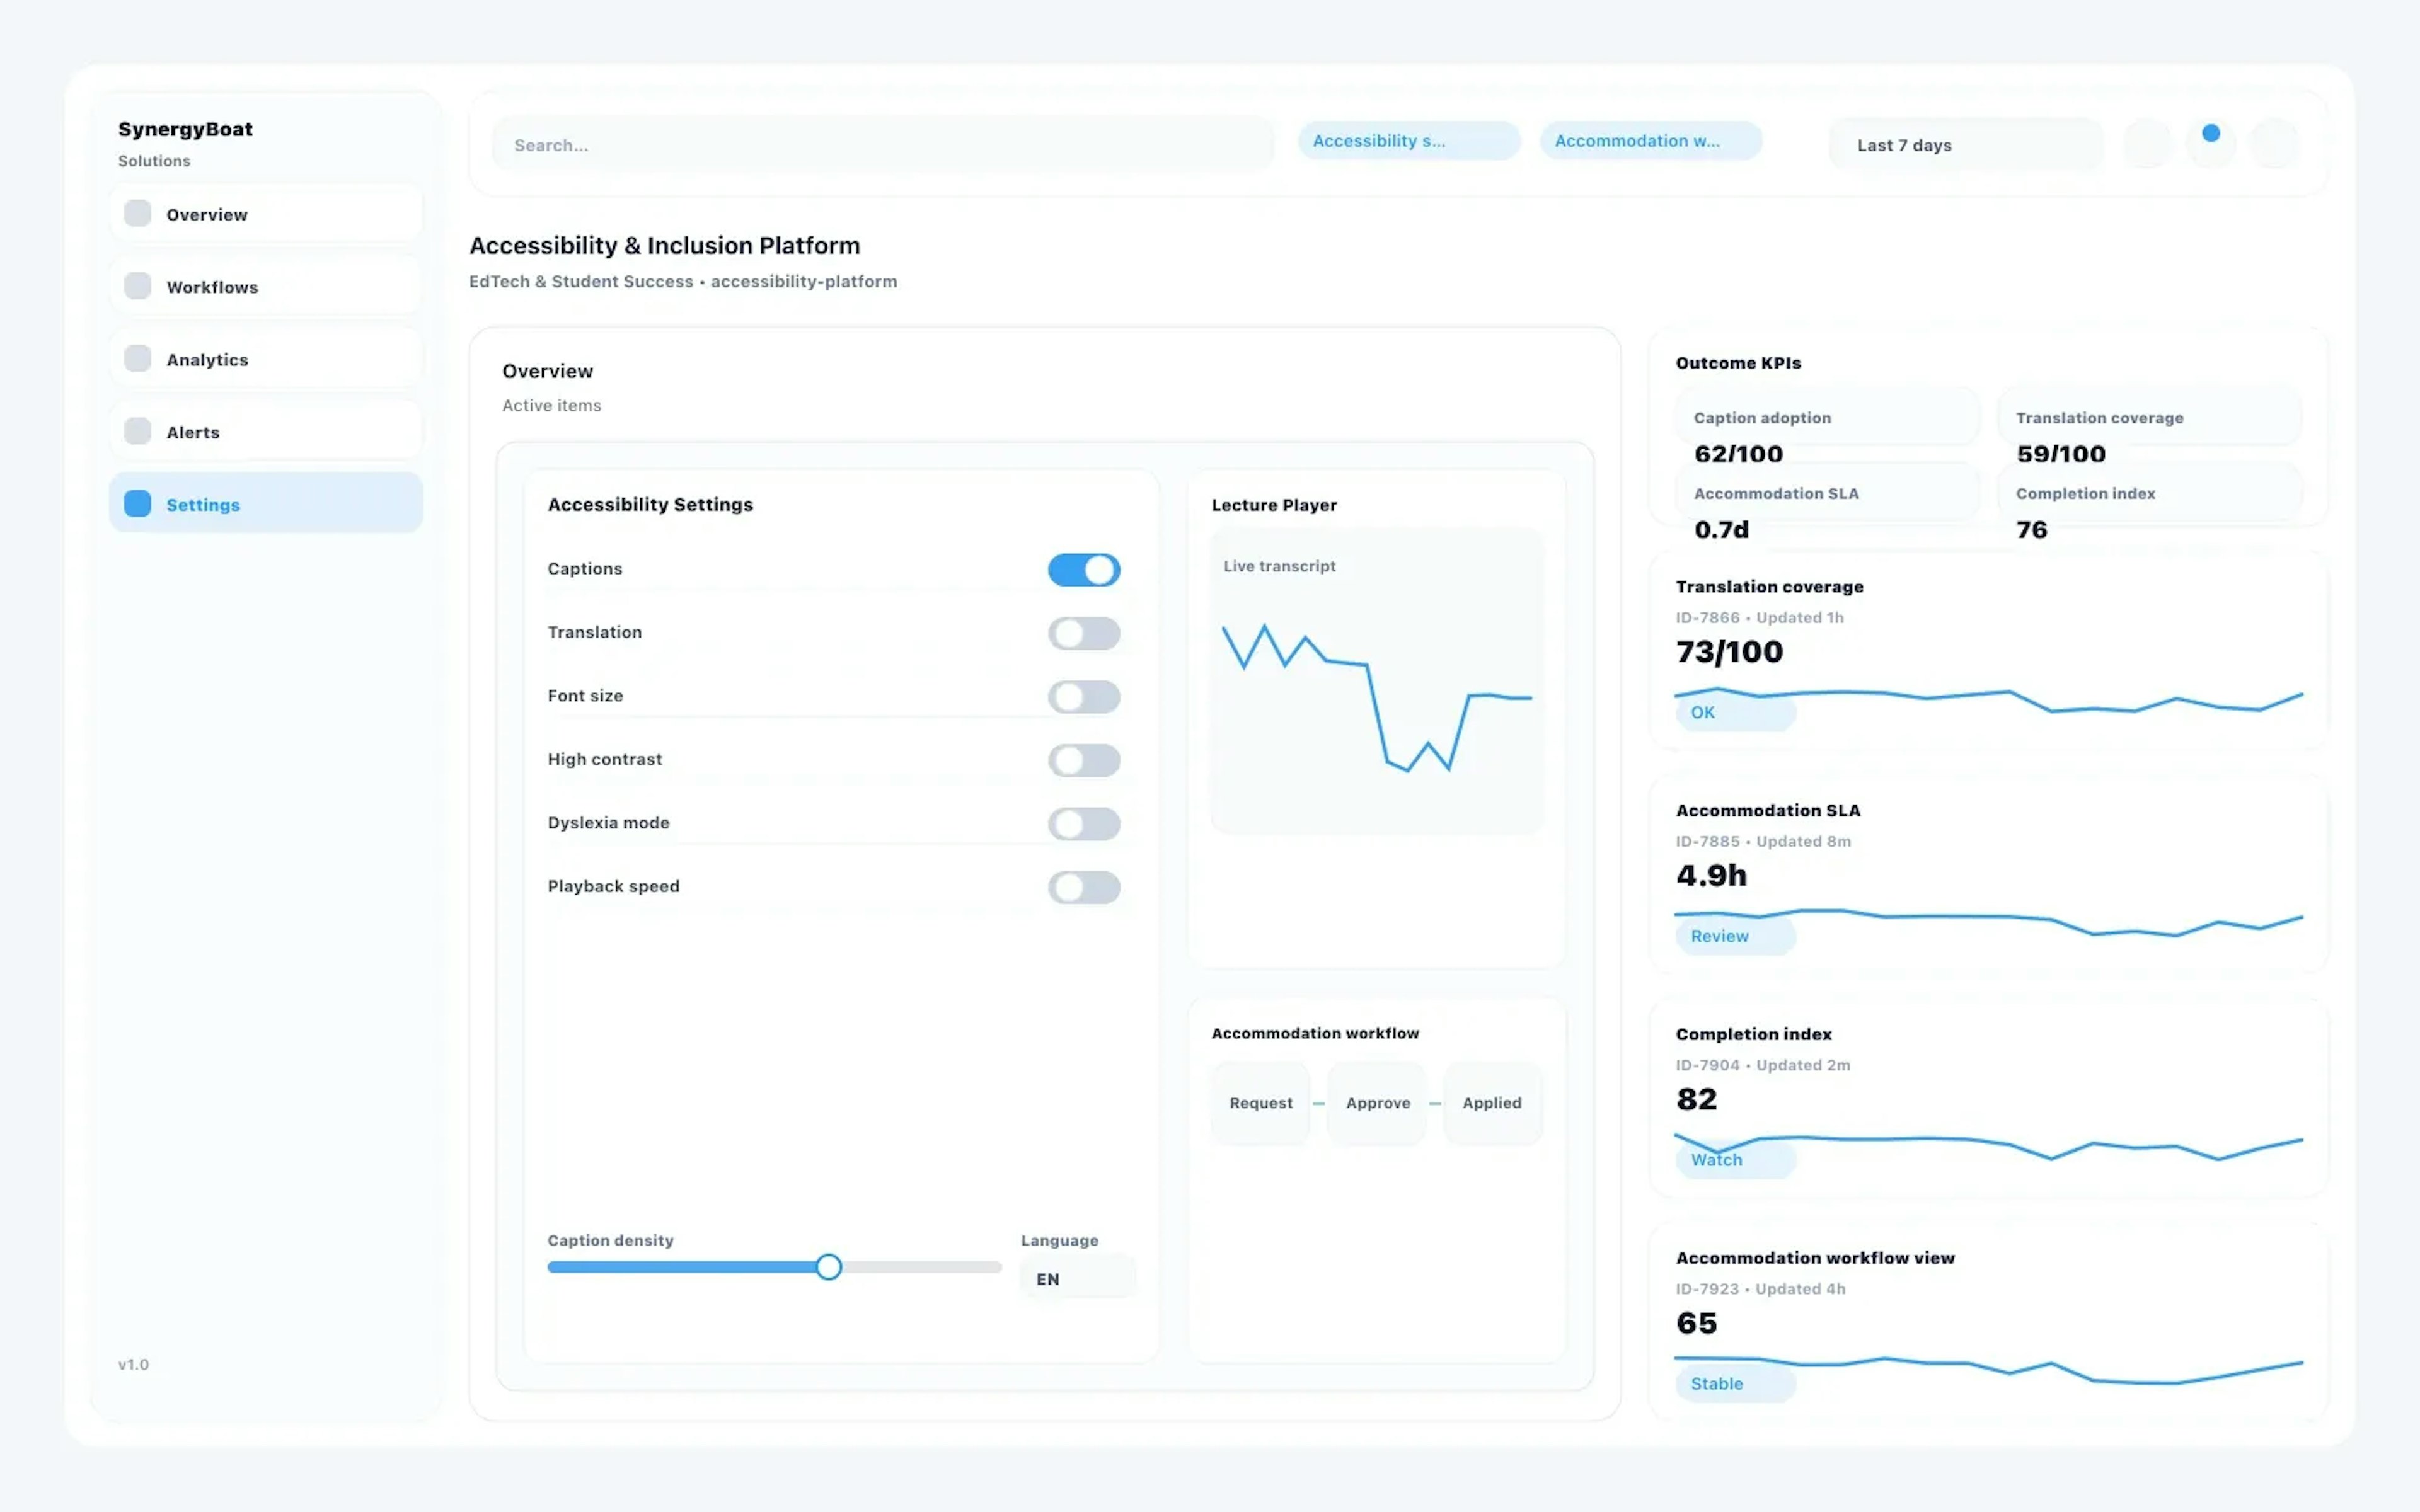Screen dimensions: 2420x1512
Task: Enable the Translation toggle
Action: tap(1084, 633)
